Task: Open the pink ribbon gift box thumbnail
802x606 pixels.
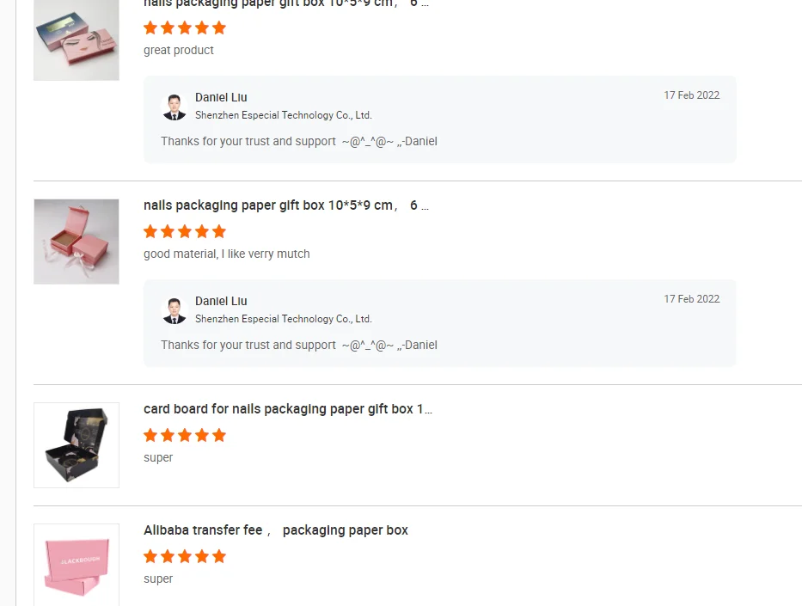Action: point(76,242)
